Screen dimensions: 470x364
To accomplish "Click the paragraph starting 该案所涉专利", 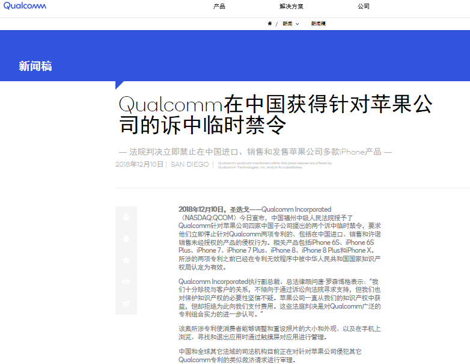I will 279,333.
